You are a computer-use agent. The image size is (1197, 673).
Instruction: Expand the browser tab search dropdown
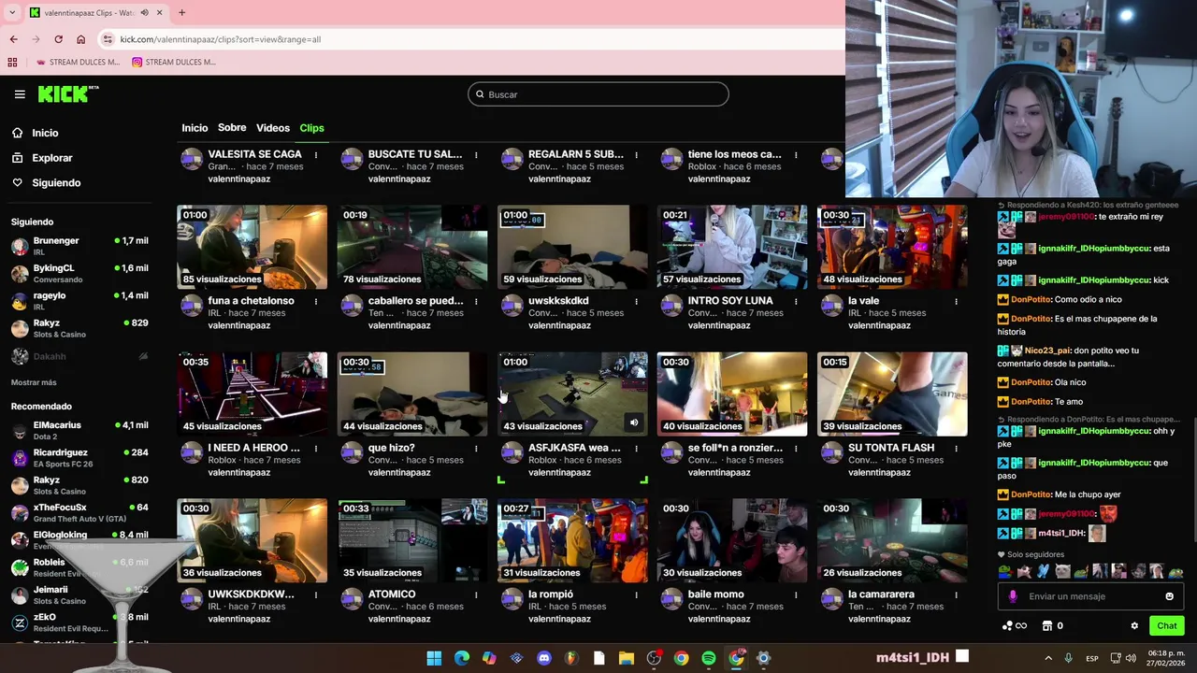point(12,13)
